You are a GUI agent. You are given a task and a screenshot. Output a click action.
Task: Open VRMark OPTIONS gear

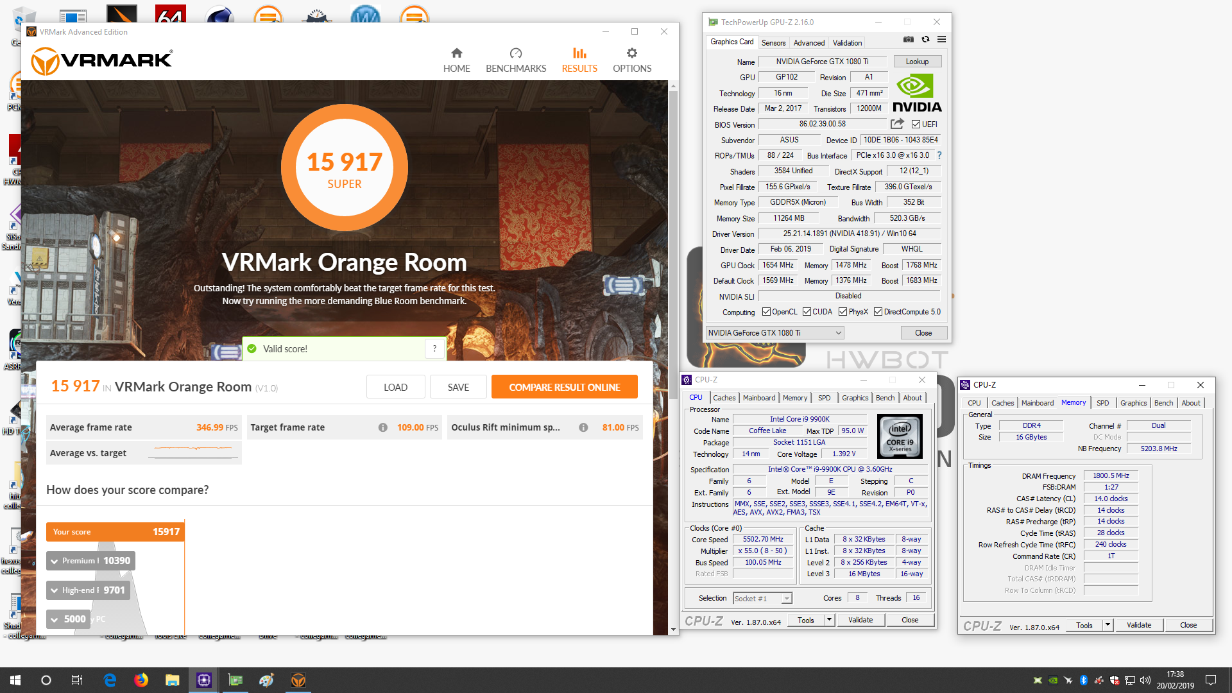632,60
